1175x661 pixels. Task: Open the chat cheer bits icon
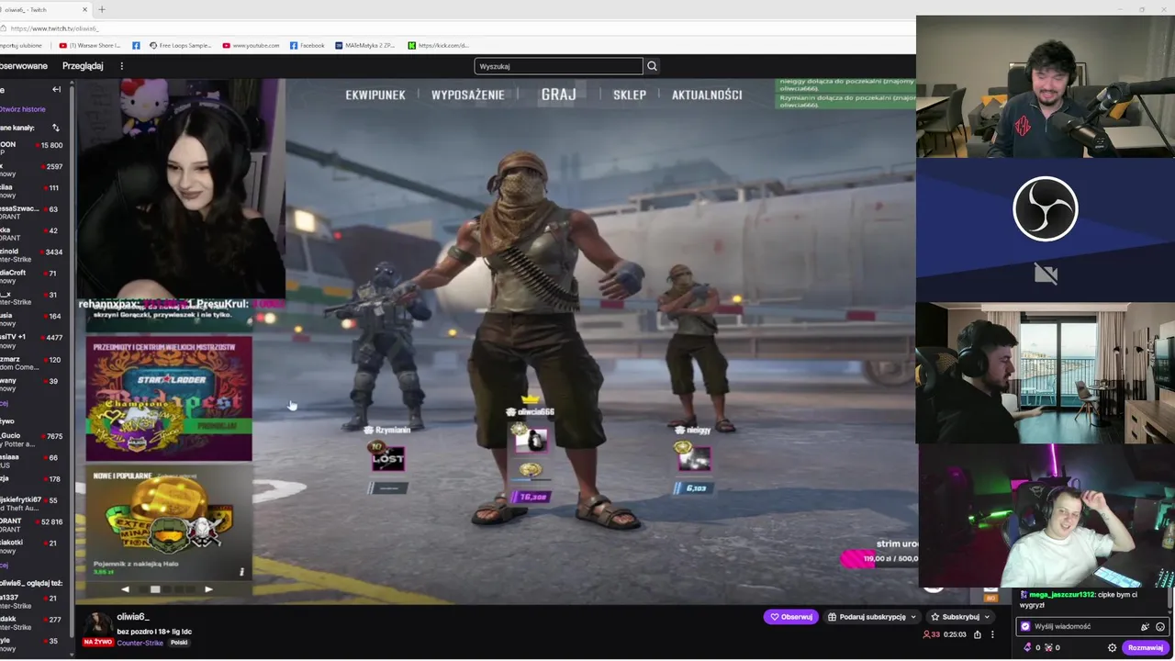point(1145,626)
